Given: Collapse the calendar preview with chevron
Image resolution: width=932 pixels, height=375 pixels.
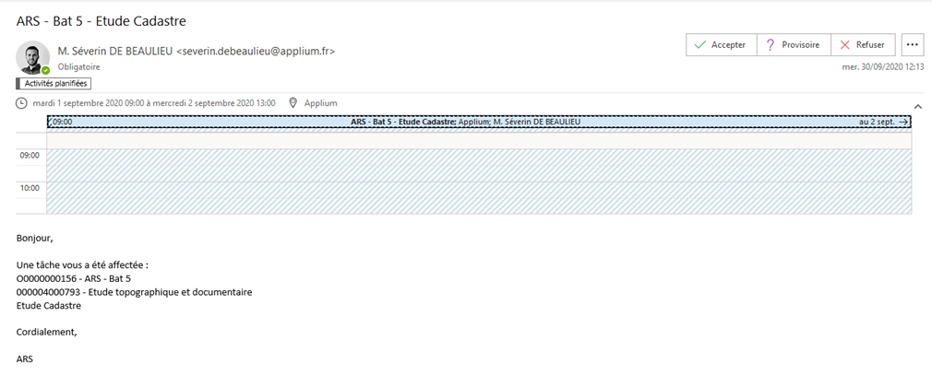Looking at the screenshot, I should click(x=917, y=107).
